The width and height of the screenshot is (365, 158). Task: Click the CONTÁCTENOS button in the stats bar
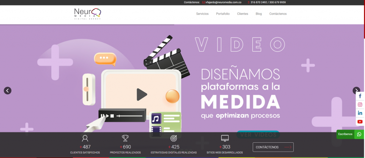coord(273,147)
